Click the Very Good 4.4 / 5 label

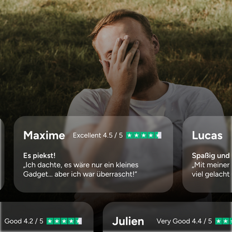coord(184,221)
